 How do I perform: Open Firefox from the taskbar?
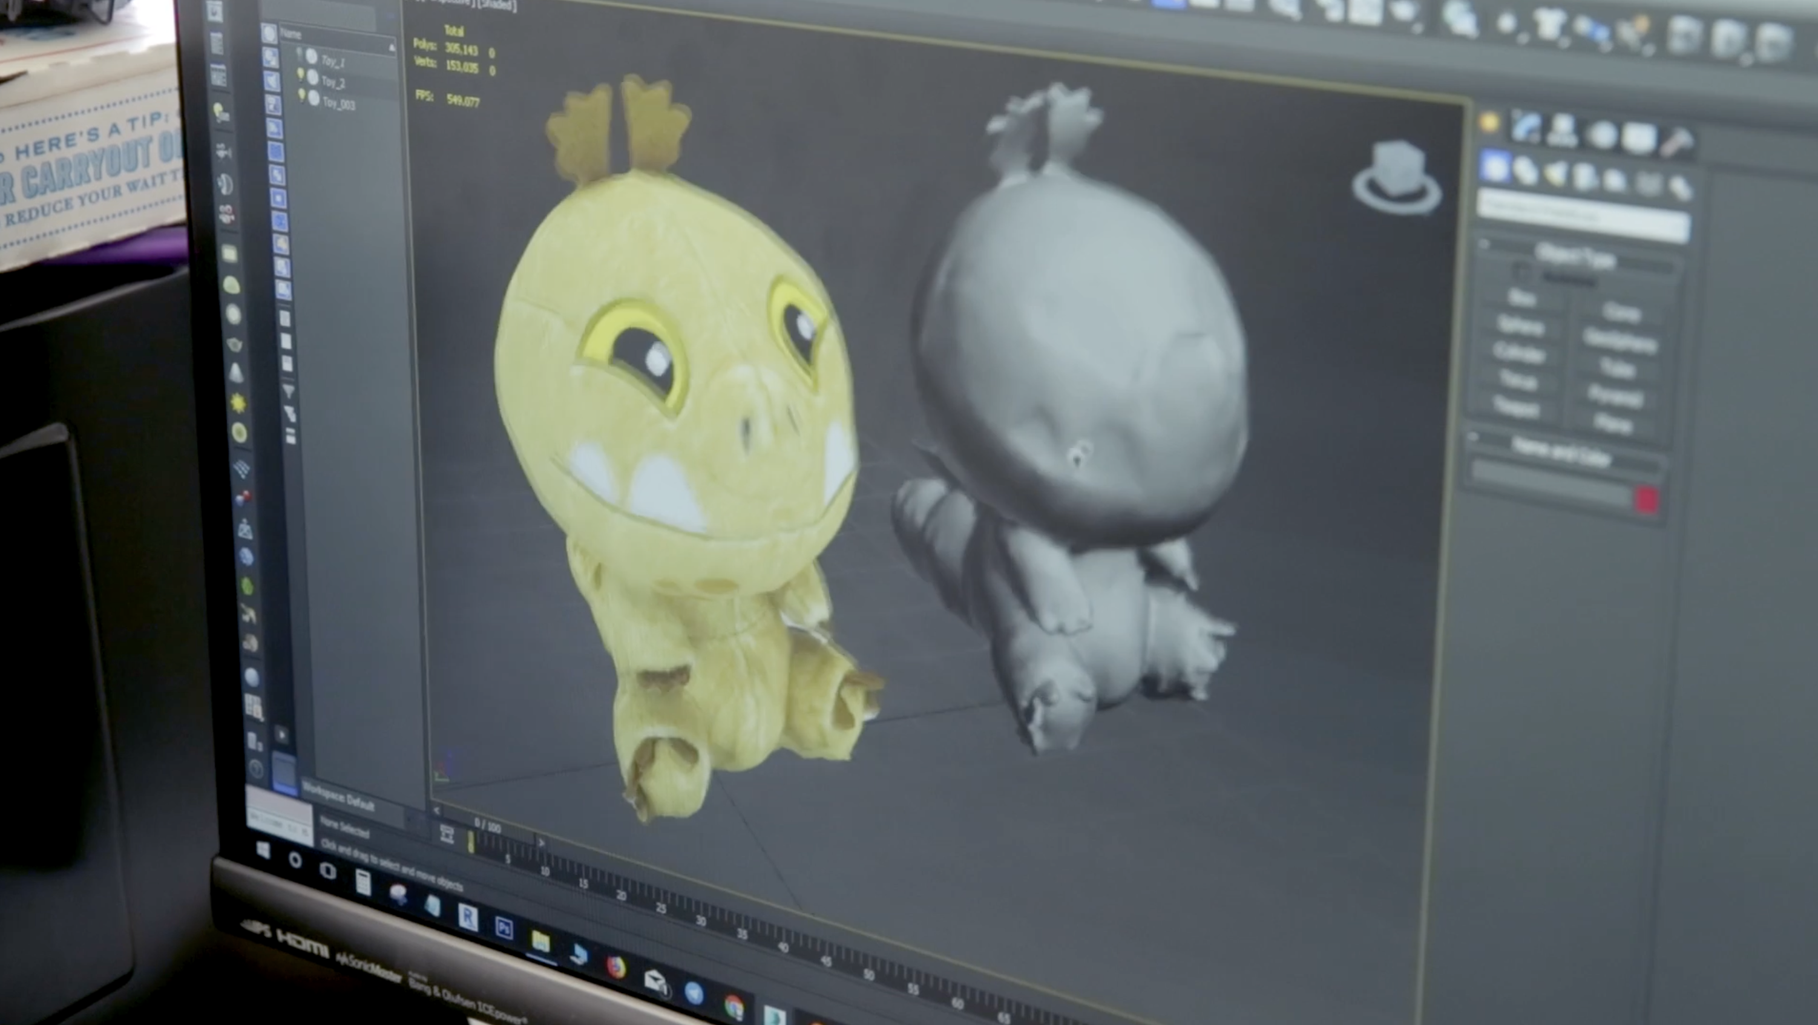click(x=616, y=966)
